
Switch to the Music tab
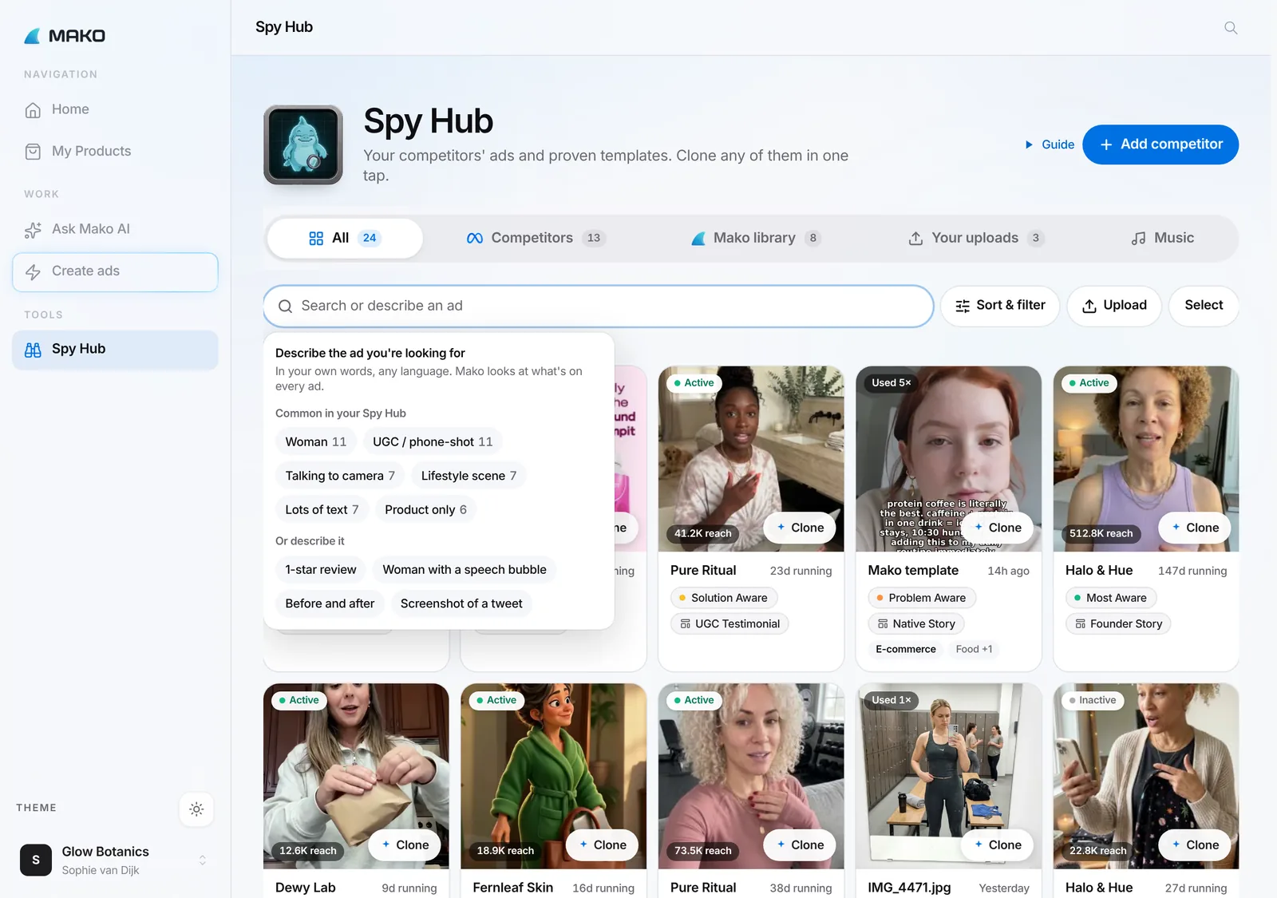pos(1162,238)
